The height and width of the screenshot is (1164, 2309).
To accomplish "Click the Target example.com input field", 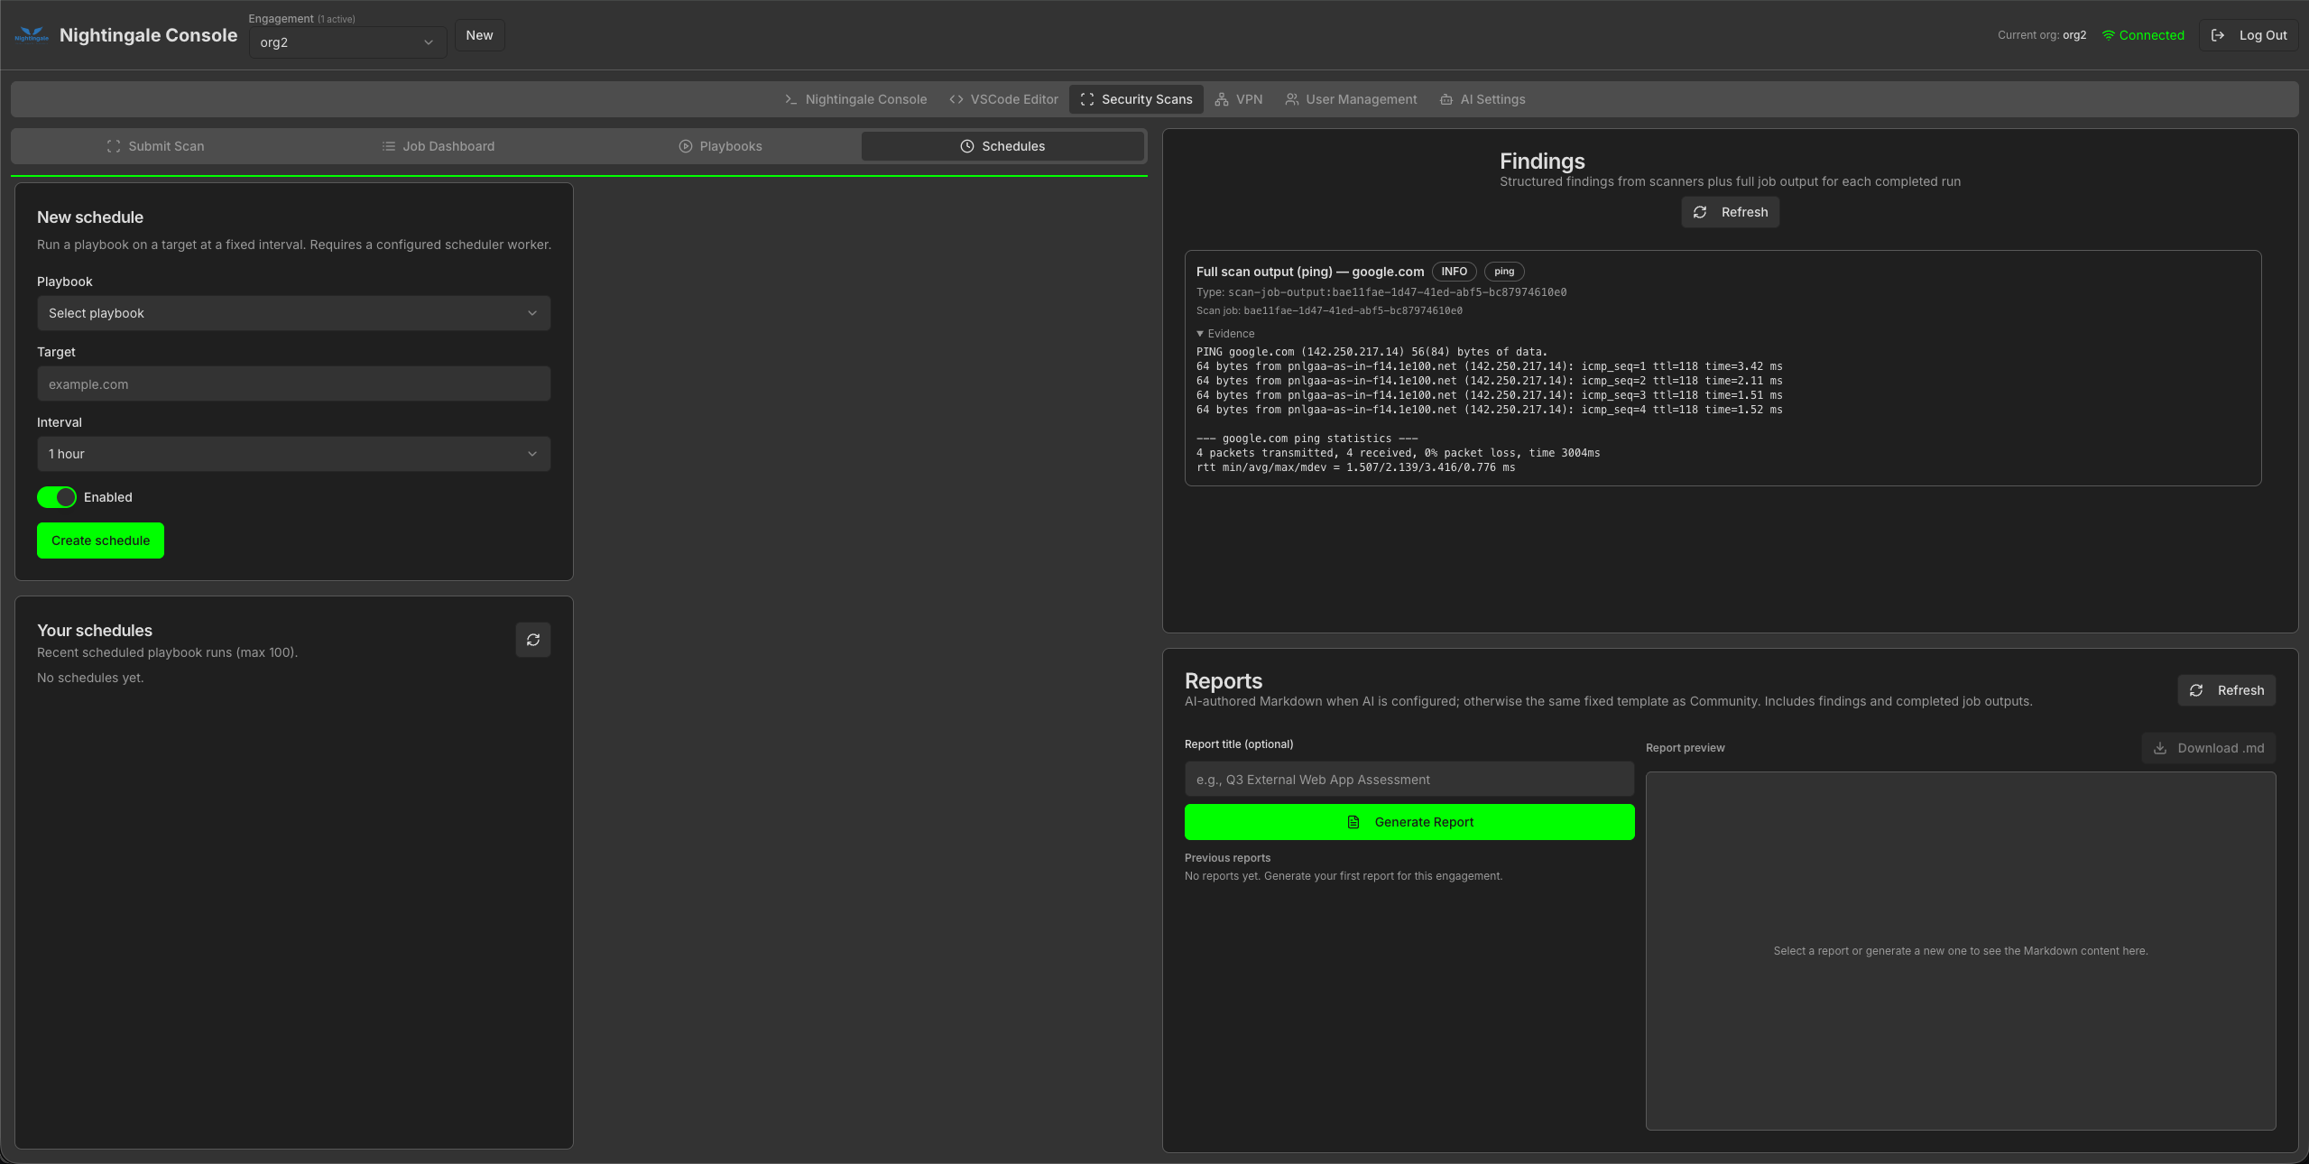I will [x=293, y=383].
